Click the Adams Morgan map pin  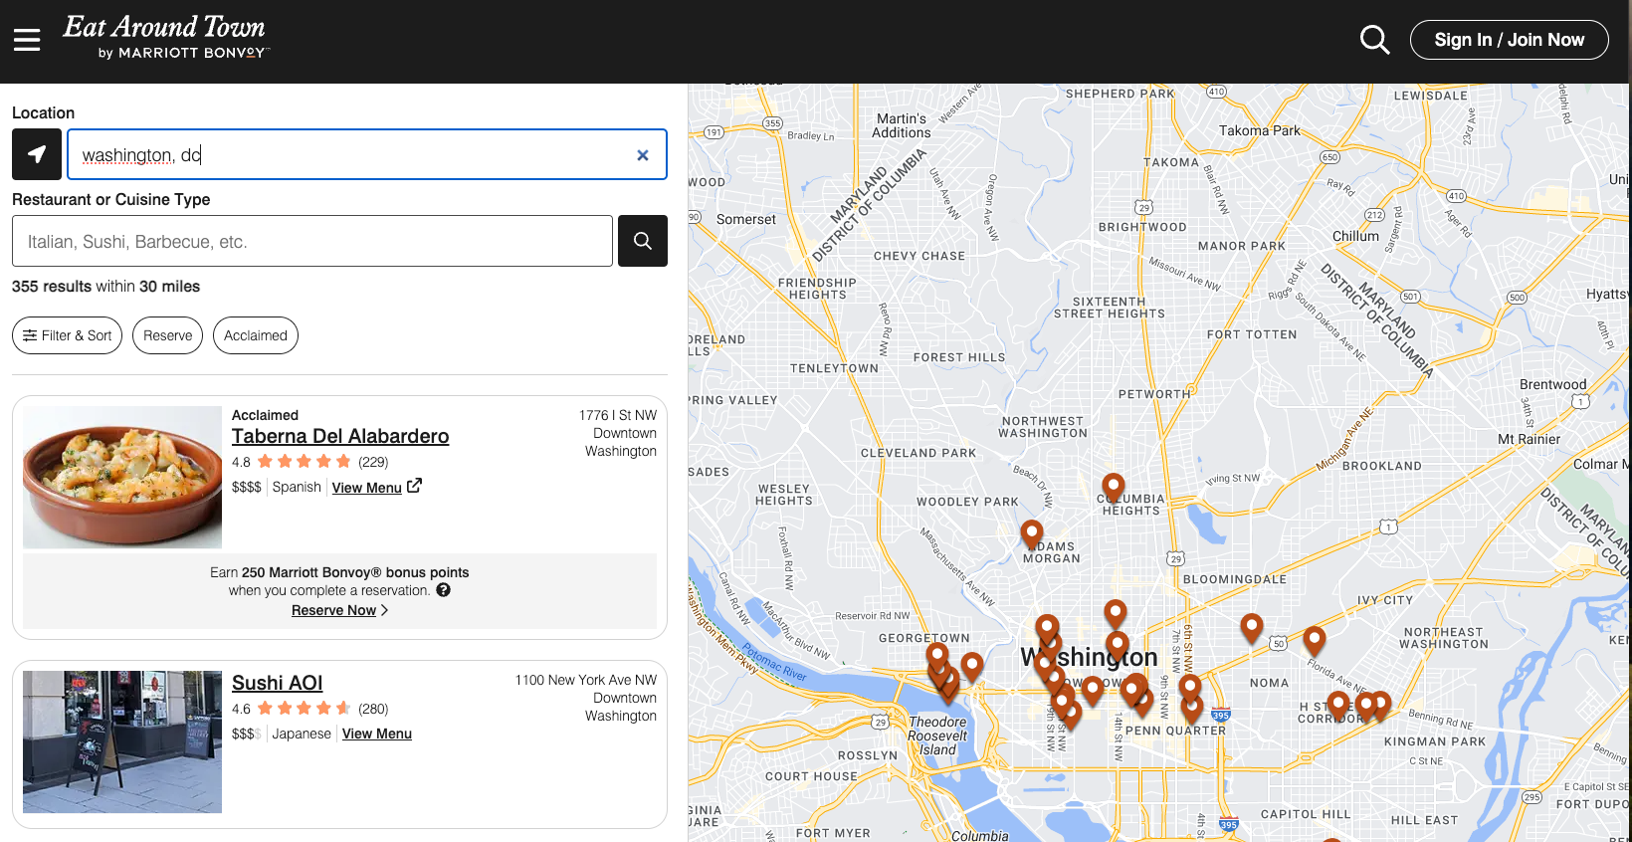[x=1032, y=533]
